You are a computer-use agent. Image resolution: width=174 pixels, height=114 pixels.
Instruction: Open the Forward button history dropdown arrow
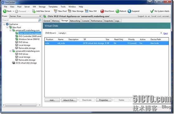pos(28,11)
